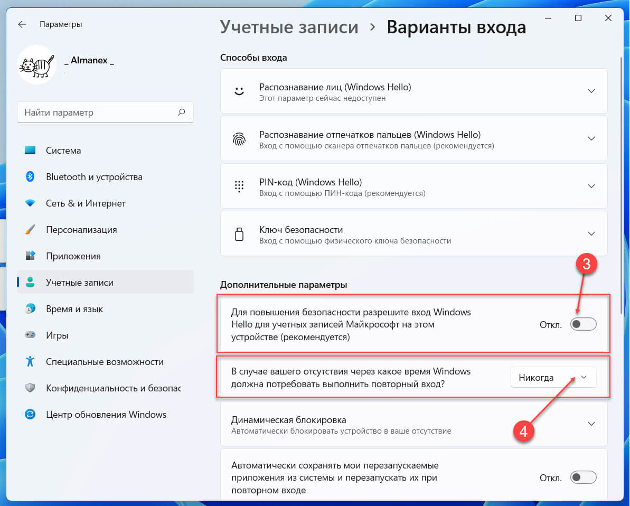The height and width of the screenshot is (506, 630).
Task: Click the fingerprint icon
Action: (x=239, y=139)
